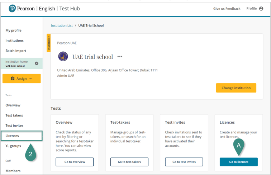Open the Give us Feedback link
271x175 pixels.
tap(227, 9)
